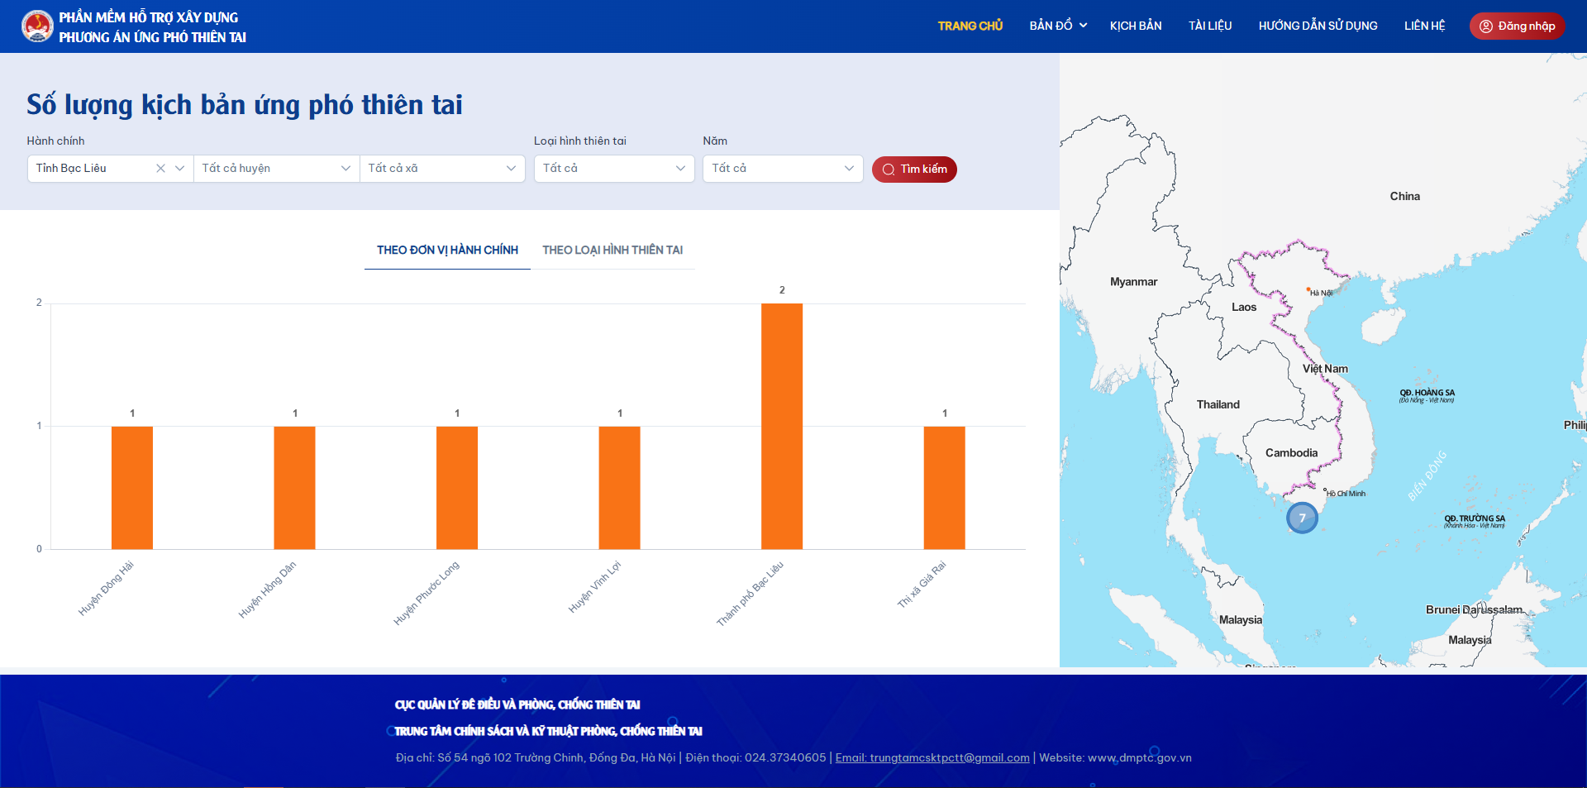Click the email link in footer
The width and height of the screenshot is (1587, 788).
click(x=932, y=758)
